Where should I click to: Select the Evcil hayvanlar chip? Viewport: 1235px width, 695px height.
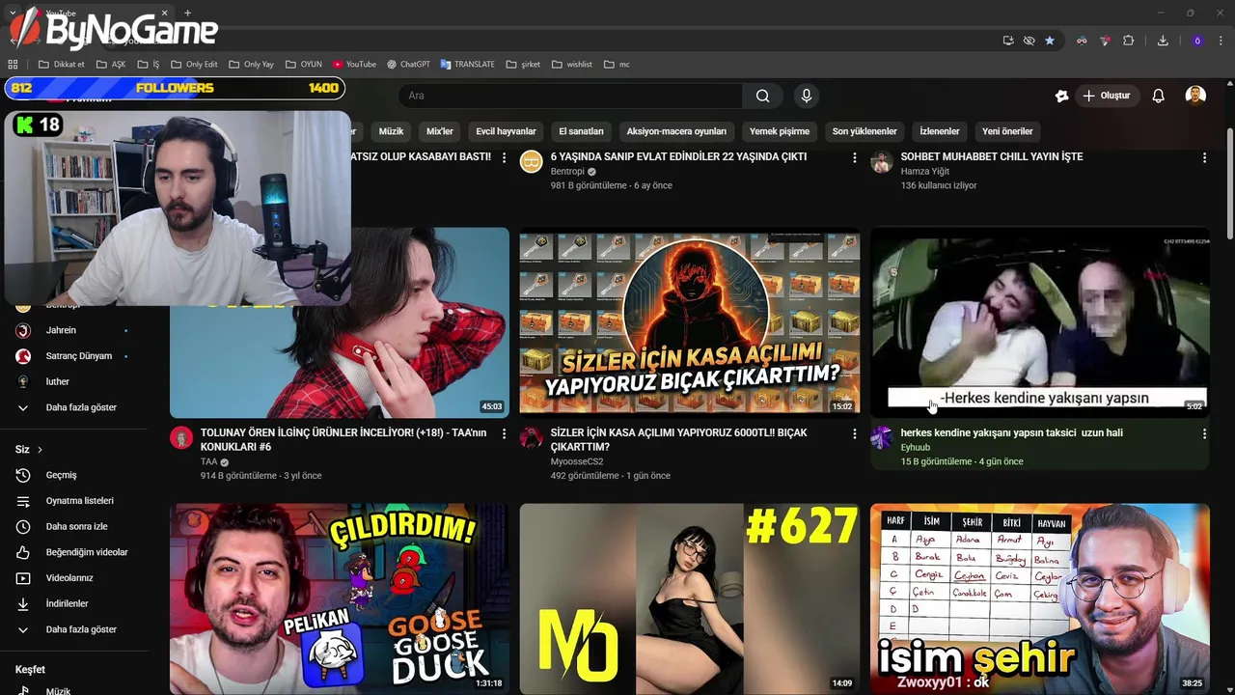(506, 131)
